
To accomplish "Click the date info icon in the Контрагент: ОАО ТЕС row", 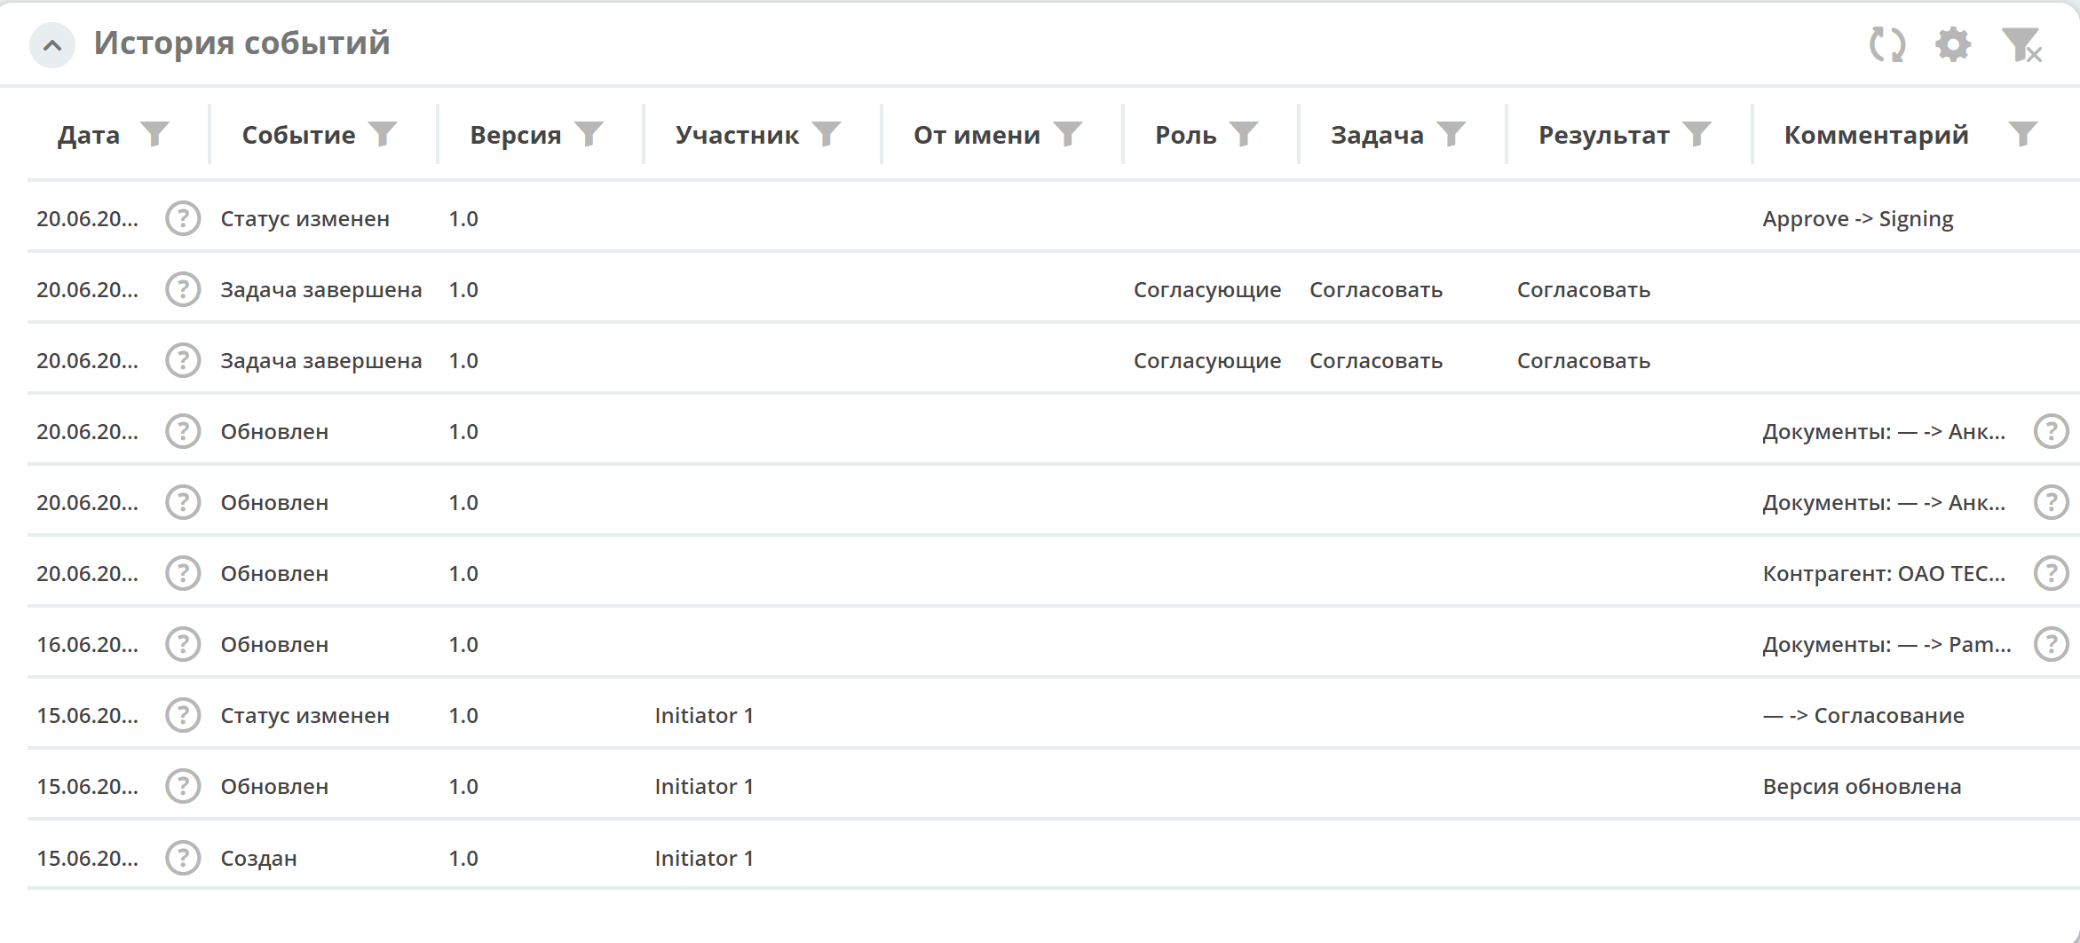I will click(183, 573).
